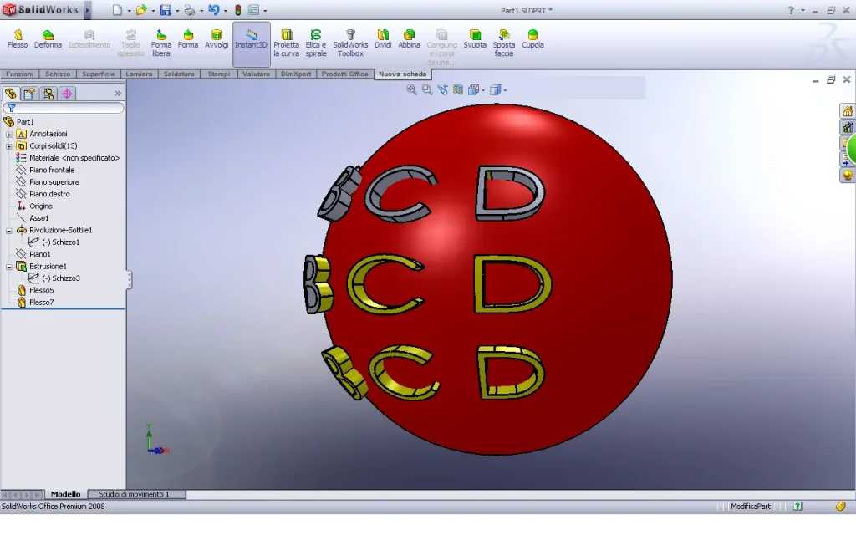856x535 pixels.
Task: Switch to the Funzioni tab
Action: point(20,74)
